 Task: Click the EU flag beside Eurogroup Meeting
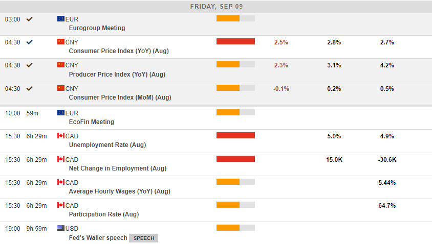tap(60, 18)
